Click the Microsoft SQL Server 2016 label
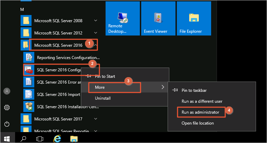The image size is (267, 143). click(58, 45)
